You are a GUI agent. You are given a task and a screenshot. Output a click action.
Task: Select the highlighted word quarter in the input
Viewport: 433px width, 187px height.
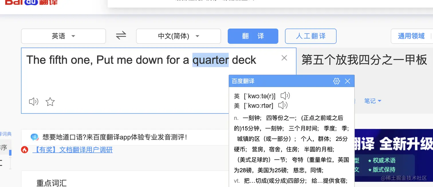(x=210, y=60)
